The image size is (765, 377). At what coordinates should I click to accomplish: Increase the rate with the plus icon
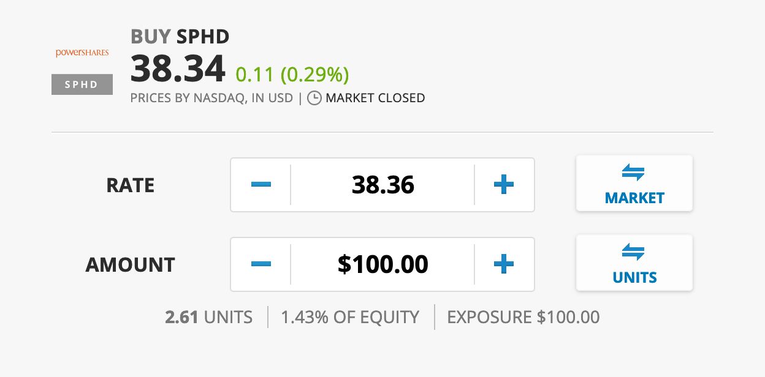(504, 185)
